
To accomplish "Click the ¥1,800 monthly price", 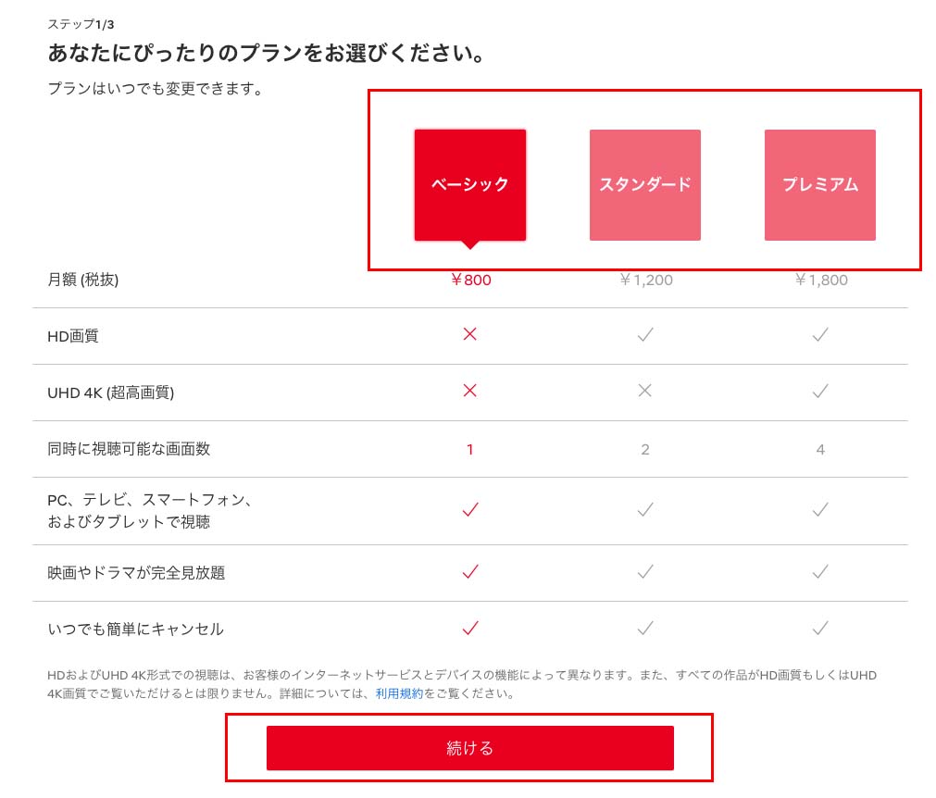I will (819, 280).
